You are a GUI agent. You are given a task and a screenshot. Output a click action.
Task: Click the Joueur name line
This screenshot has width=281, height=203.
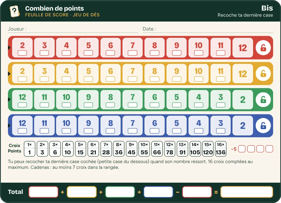pos(73,29)
